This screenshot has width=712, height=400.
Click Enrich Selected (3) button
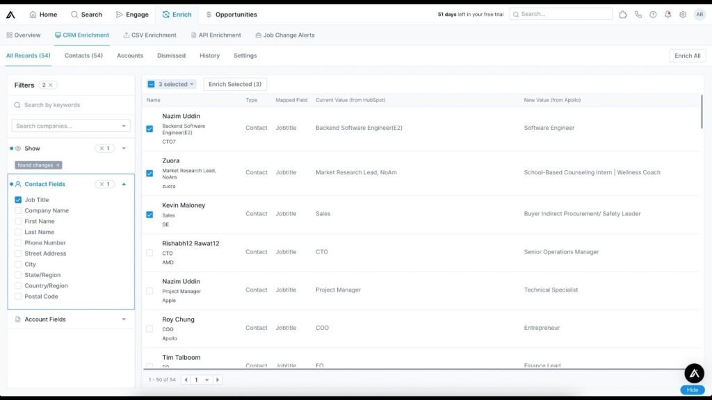(x=235, y=84)
